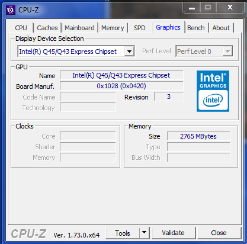Click the Tools button

(123, 233)
